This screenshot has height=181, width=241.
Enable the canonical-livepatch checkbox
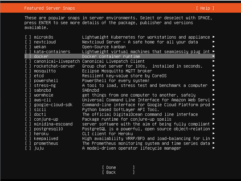[28, 61]
